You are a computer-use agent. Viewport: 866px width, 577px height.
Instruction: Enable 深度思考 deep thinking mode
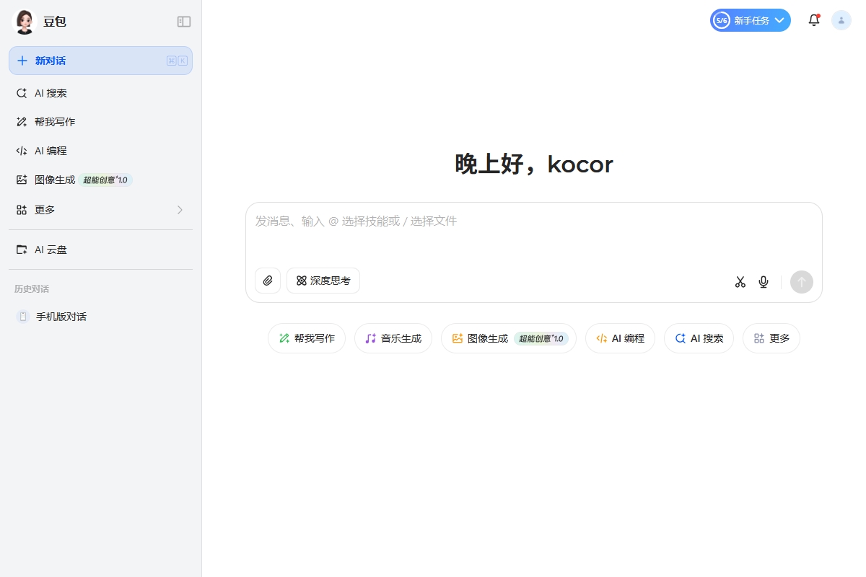coord(323,281)
